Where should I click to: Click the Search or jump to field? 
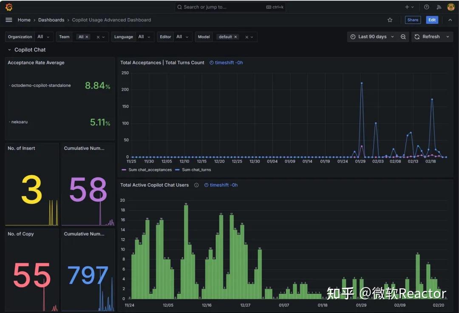(x=229, y=7)
